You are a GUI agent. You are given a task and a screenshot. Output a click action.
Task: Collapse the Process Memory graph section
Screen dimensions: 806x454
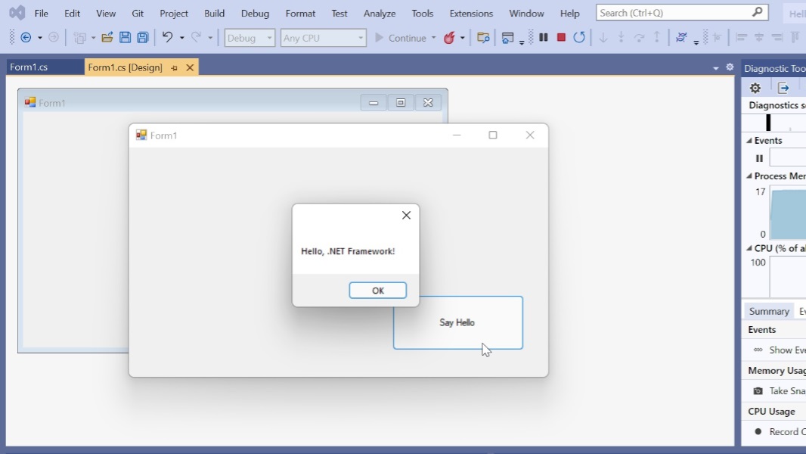pyautogui.click(x=749, y=176)
